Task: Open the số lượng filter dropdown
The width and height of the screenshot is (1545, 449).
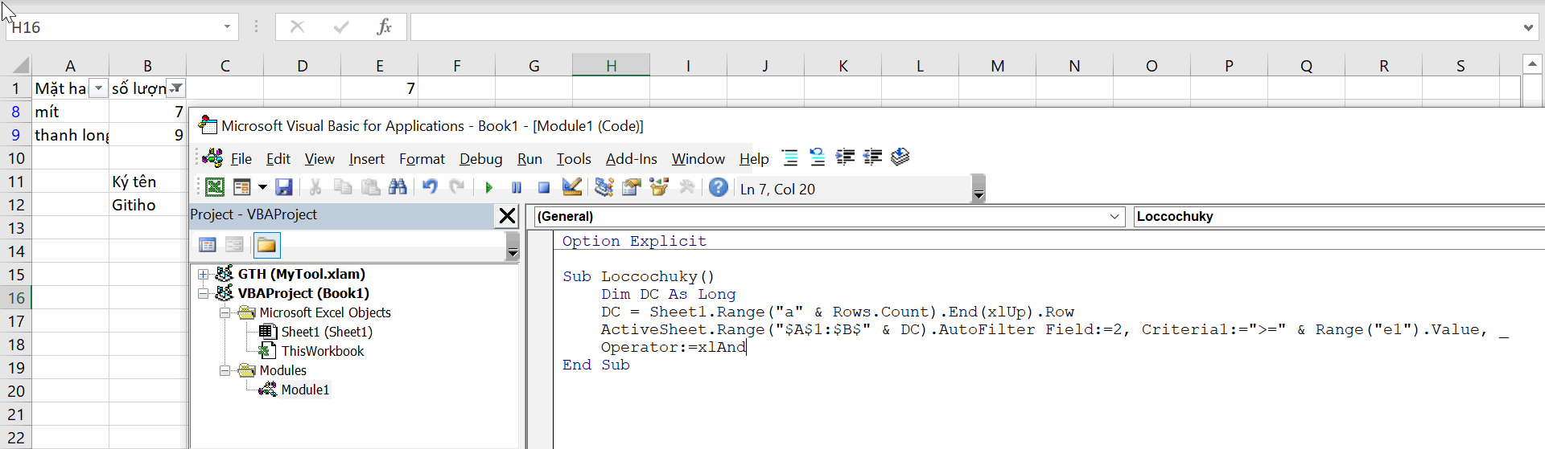Action: [x=176, y=88]
